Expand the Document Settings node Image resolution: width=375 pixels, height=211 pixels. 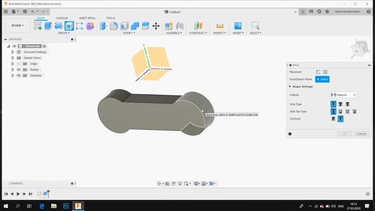click(13, 52)
